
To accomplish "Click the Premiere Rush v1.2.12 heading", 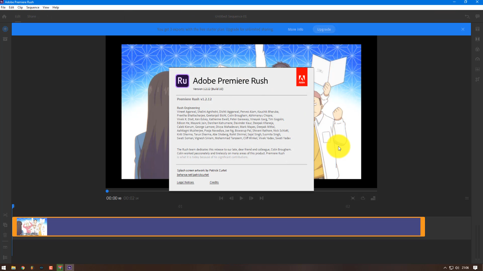I will click(194, 99).
